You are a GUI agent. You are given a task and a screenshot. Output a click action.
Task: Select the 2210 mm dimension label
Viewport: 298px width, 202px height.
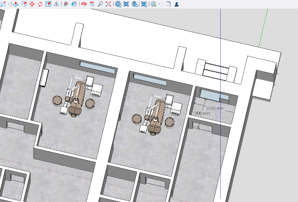215,108
